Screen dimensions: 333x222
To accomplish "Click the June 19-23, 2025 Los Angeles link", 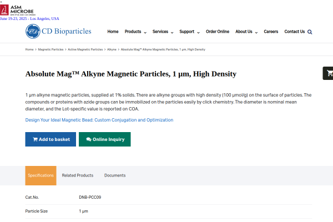I will [x=29, y=19].
